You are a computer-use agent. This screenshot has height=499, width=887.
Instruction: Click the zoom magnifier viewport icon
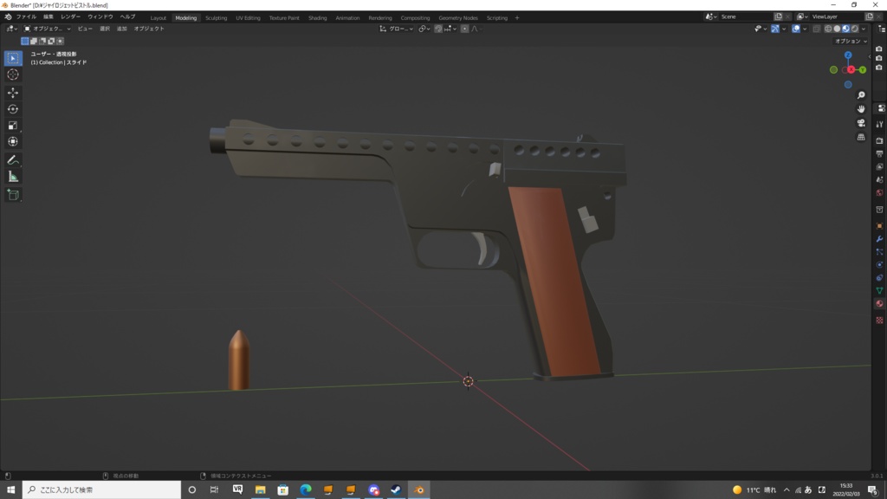pos(861,95)
